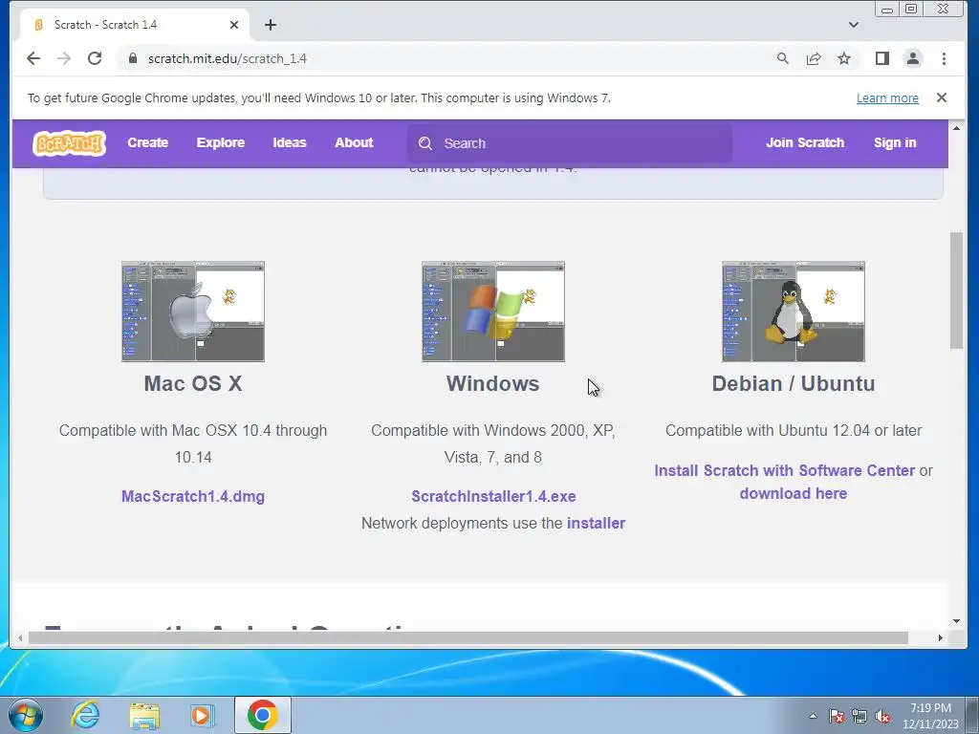Open Windows Explorer from taskbar
Image resolution: width=979 pixels, height=734 pixels.
[144, 716]
